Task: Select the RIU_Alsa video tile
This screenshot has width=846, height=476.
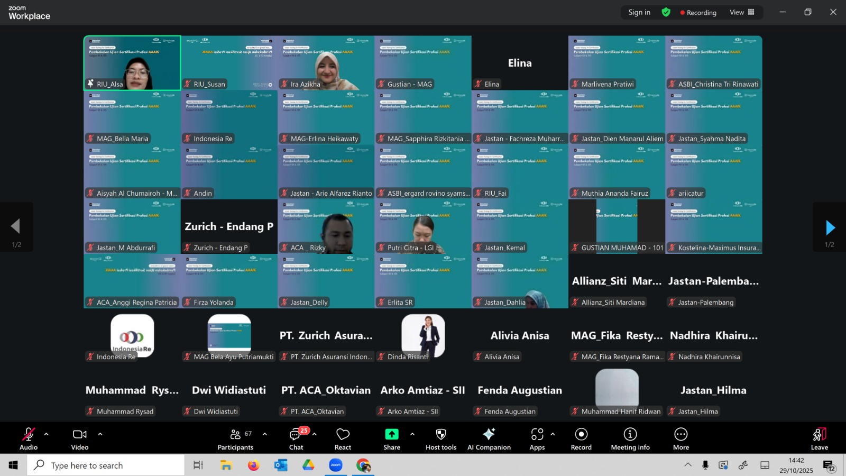Action: tap(132, 63)
